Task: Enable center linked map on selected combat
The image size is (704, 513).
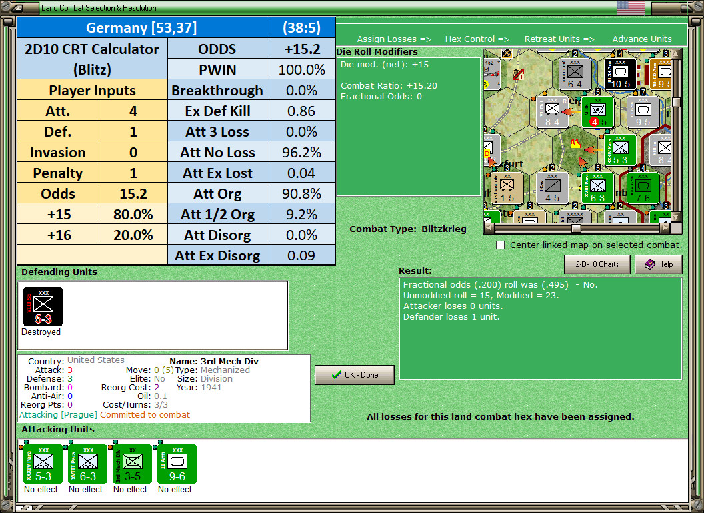Action: [500, 245]
